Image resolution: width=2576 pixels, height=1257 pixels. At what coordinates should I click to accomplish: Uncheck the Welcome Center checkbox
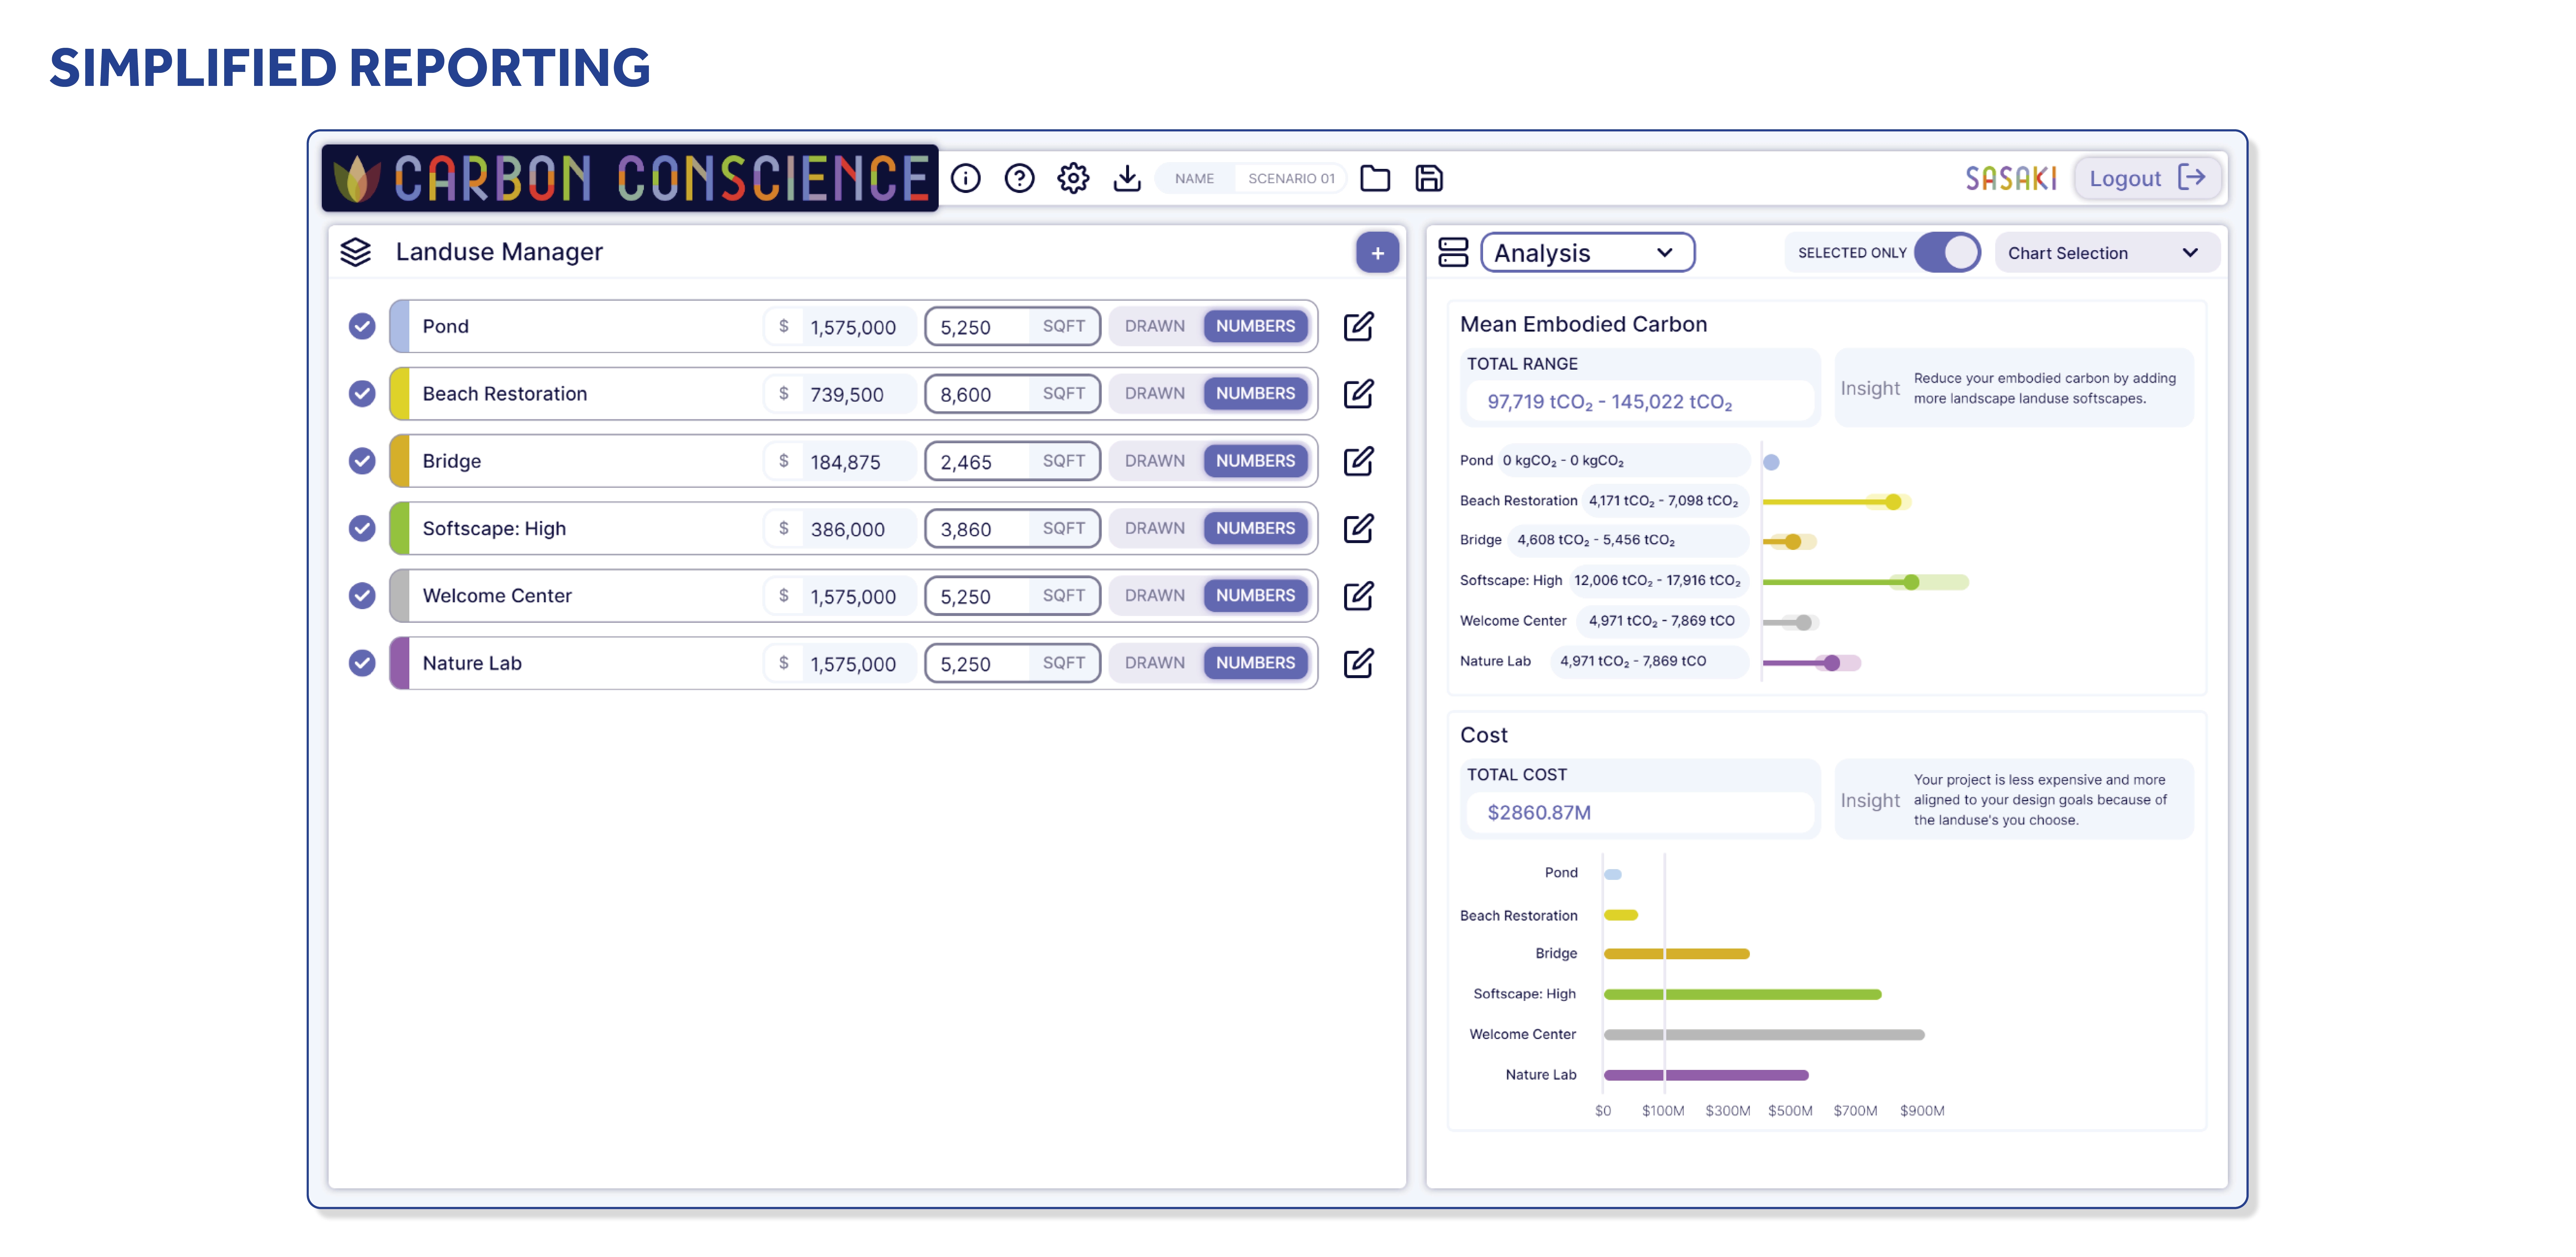tap(362, 596)
